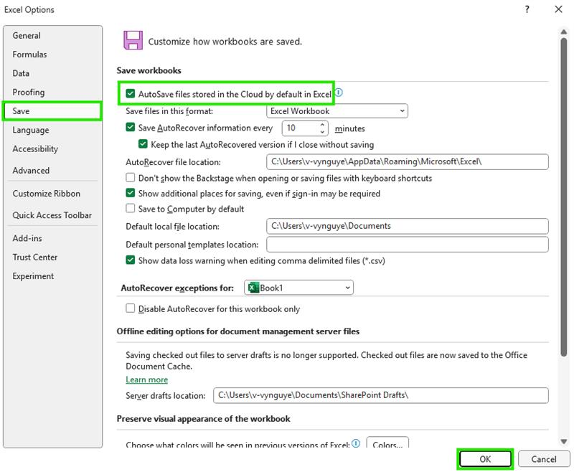Toggle Keep the last AutoRecovered version
The height and width of the screenshot is (472, 574).
[x=143, y=144]
